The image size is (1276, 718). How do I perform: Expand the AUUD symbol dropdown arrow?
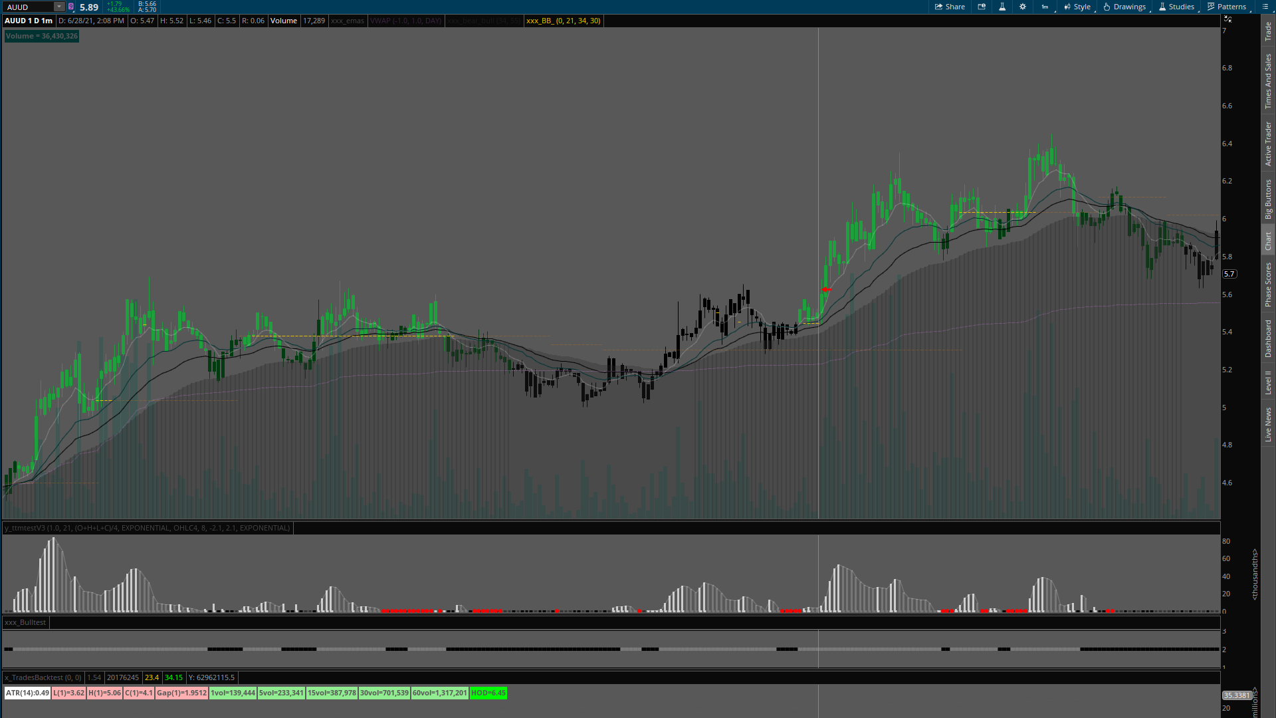[58, 7]
